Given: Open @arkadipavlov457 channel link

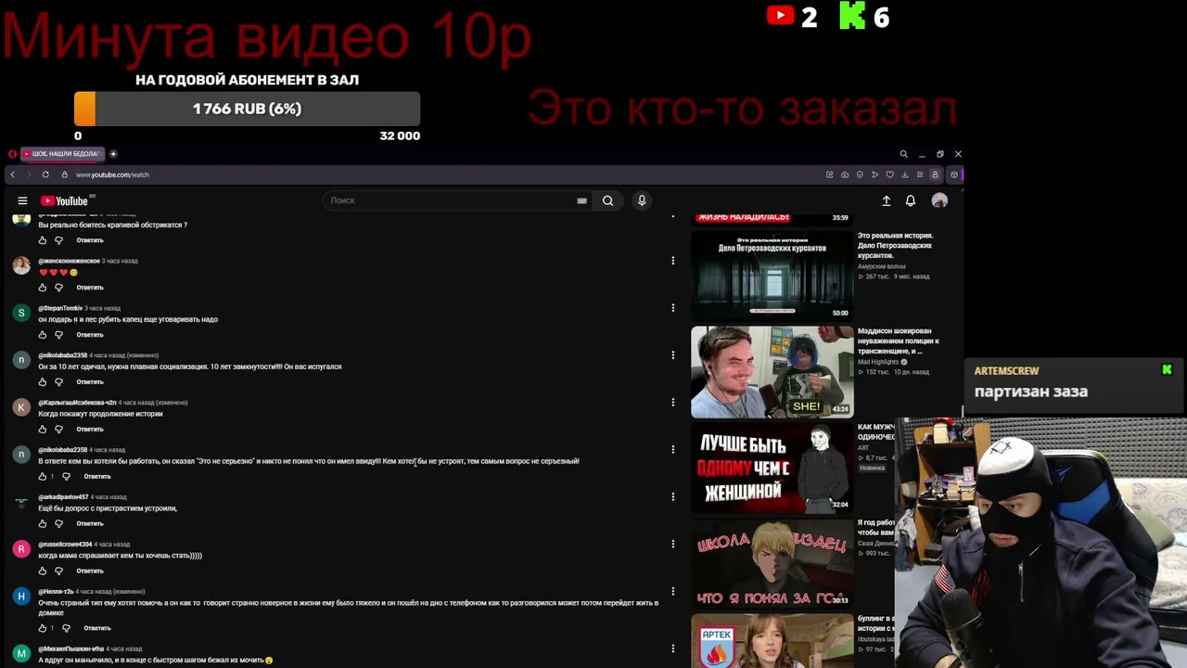Looking at the screenshot, I should click(63, 497).
